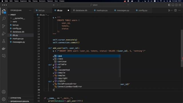
Task: Choose 'credits' autocomplete suggestion
Action: pyautogui.click(x=87, y=81)
